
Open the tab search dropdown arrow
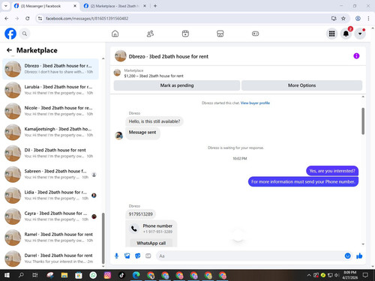(x=6, y=6)
